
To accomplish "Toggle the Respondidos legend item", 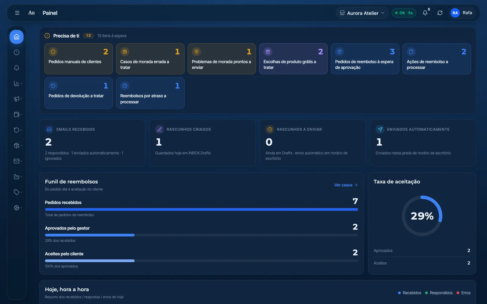I will (439, 293).
